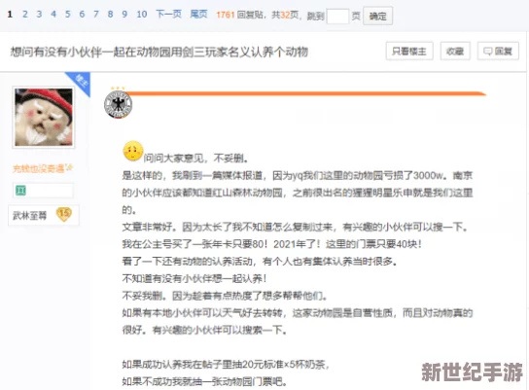Click the German football crest signature icon
529x390 pixels.
pyautogui.click(x=118, y=105)
